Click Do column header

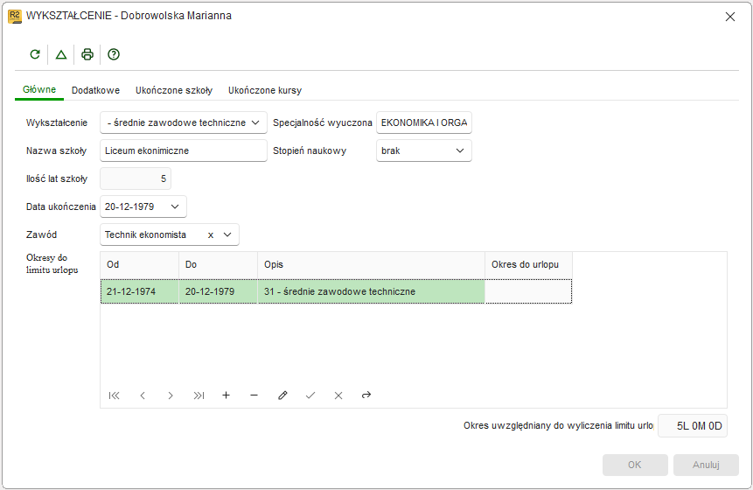(x=218, y=265)
